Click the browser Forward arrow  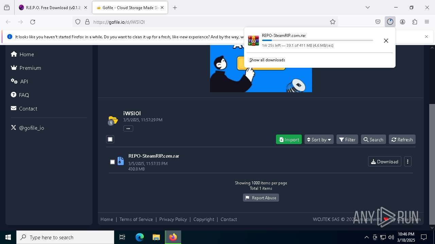tap(20, 22)
